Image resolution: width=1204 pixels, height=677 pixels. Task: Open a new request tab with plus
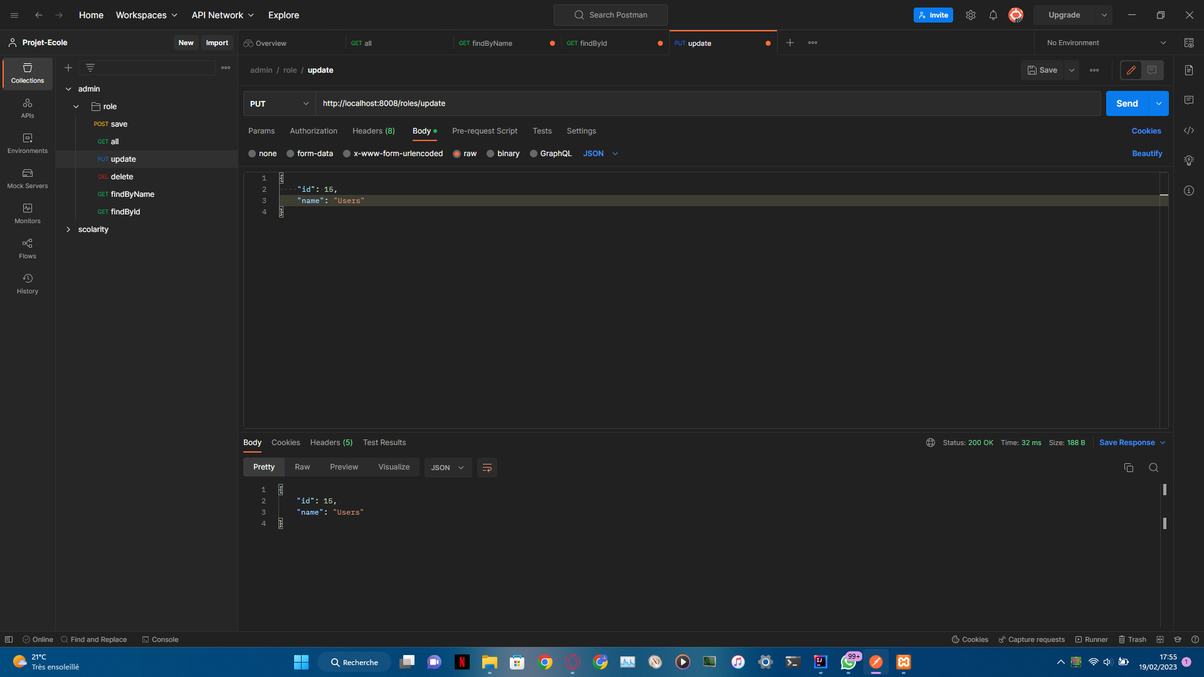[790, 43]
